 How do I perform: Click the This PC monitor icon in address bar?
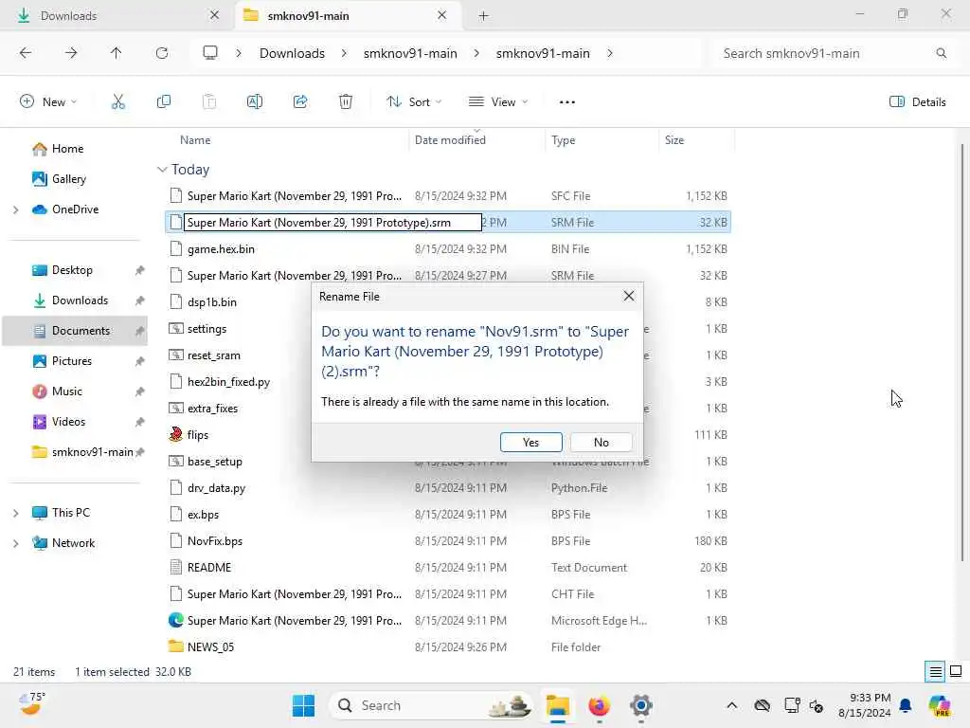[x=210, y=53]
